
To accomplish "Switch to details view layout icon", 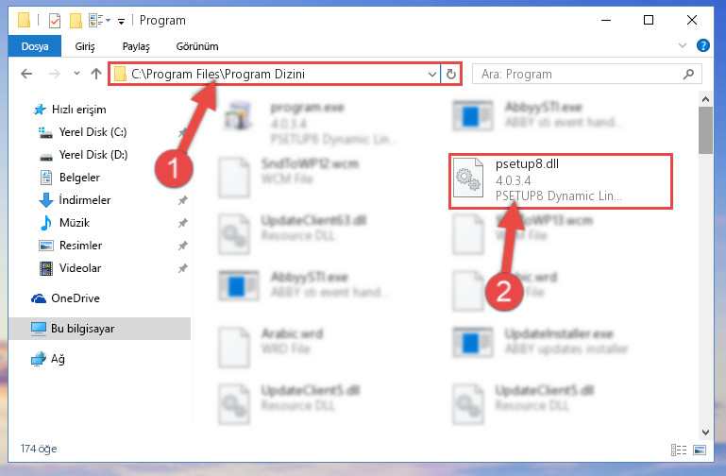I will tap(678, 450).
